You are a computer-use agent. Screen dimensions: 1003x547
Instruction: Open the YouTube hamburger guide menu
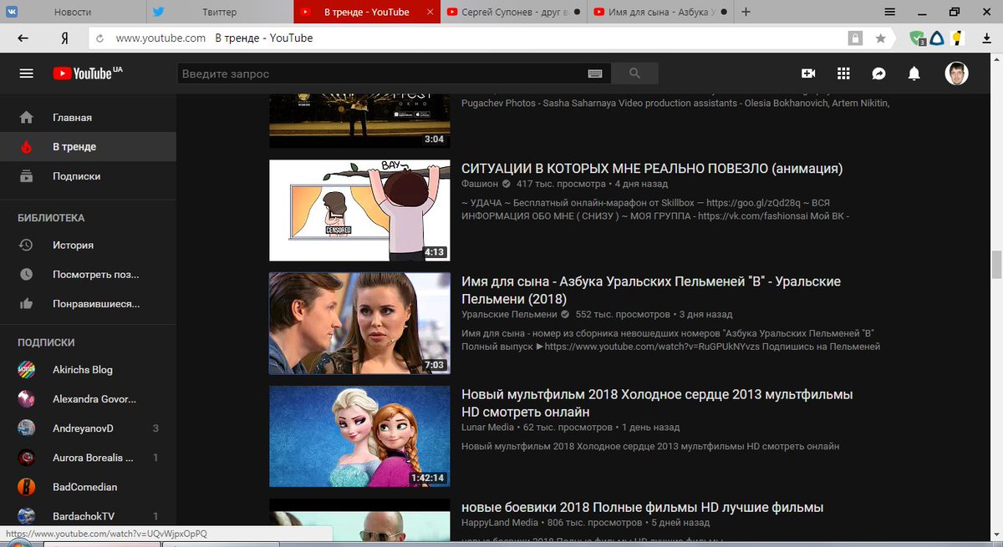pyautogui.click(x=26, y=73)
